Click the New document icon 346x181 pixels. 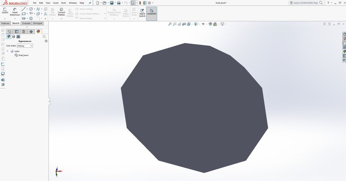(x=97, y=3)
